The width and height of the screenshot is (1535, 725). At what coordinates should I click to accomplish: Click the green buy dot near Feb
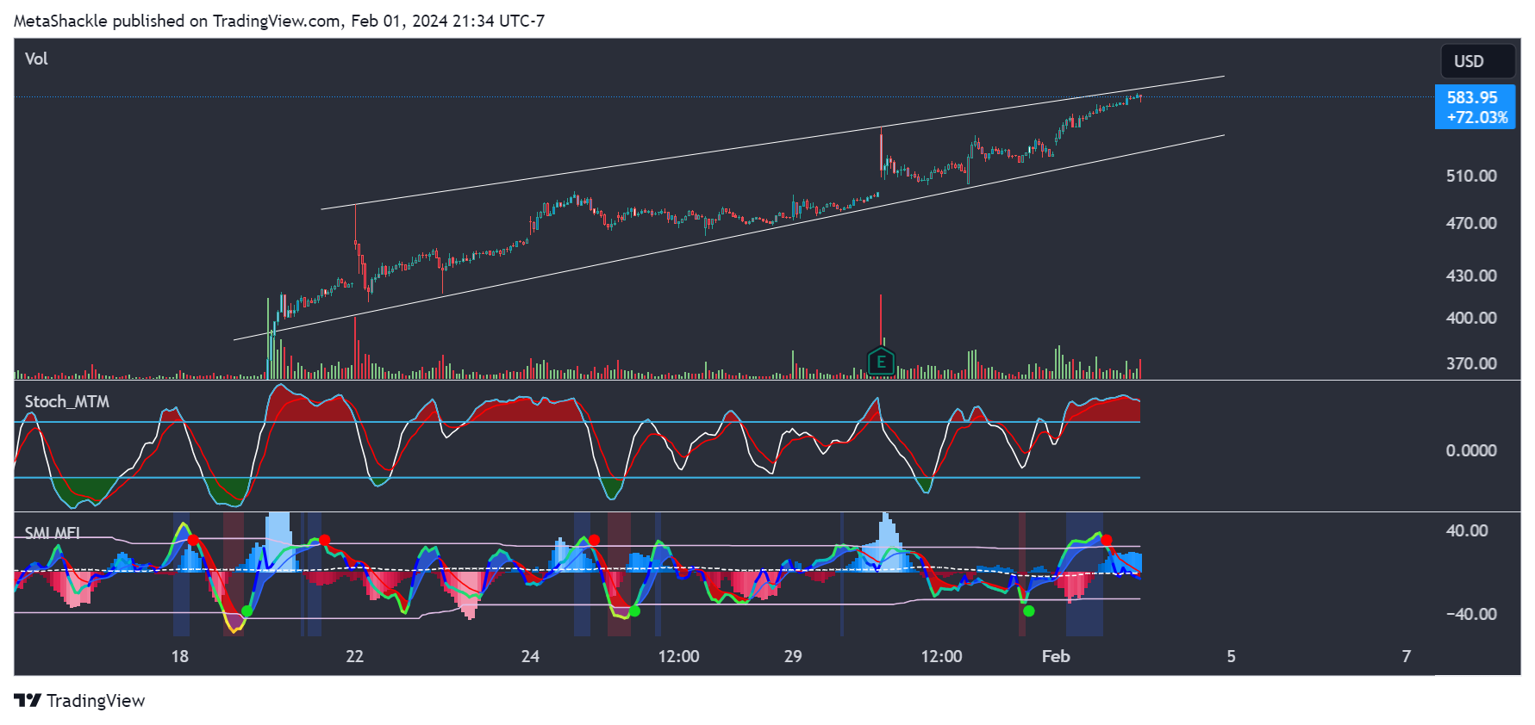(x=1028, y=610)
